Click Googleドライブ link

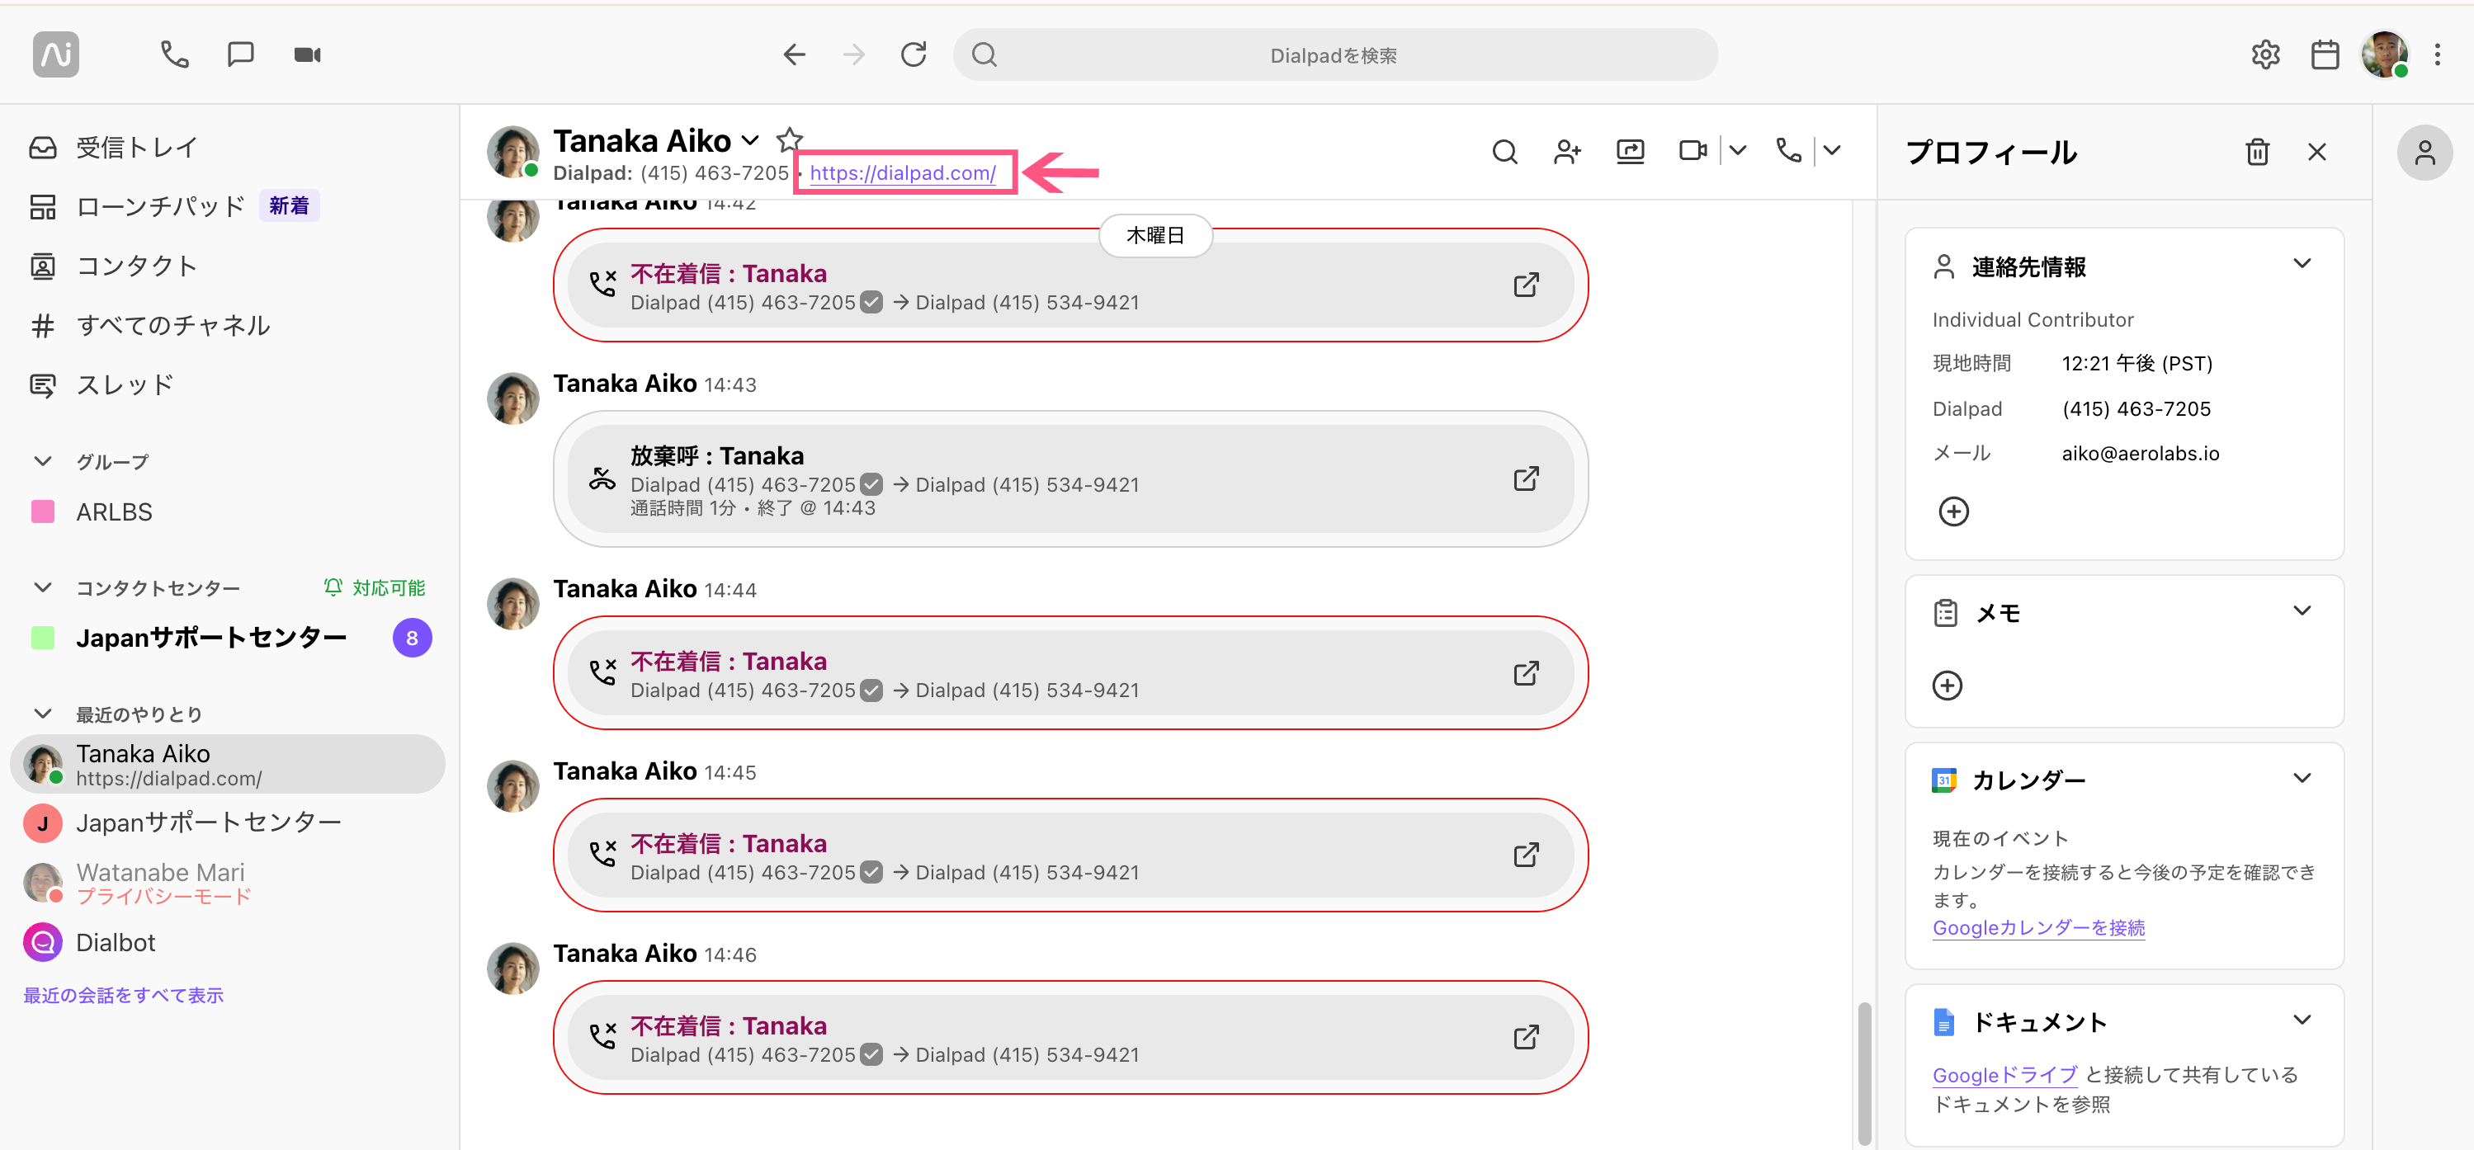(x=2004, y=1075)
